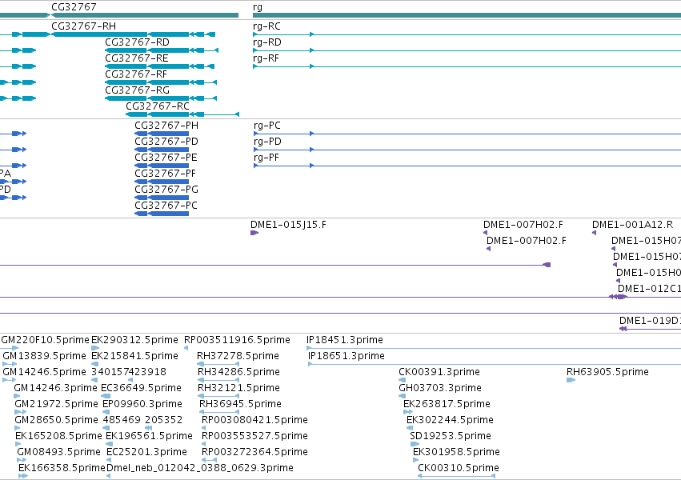The height and width of the screenshot is (480, 681).
Task: Select transcript CG32767-RD
Action: coord(137,42)
